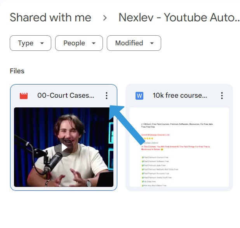Image resolution: width=240 pixels, height=228 pixels.
Task: Select the 00-Court Cases video thumbnail
Action: (x=64, y=147)
